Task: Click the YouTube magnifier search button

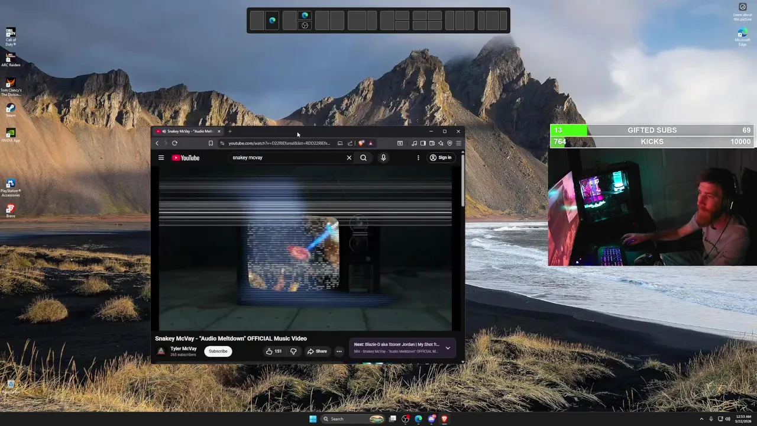Action: point(363,158)
